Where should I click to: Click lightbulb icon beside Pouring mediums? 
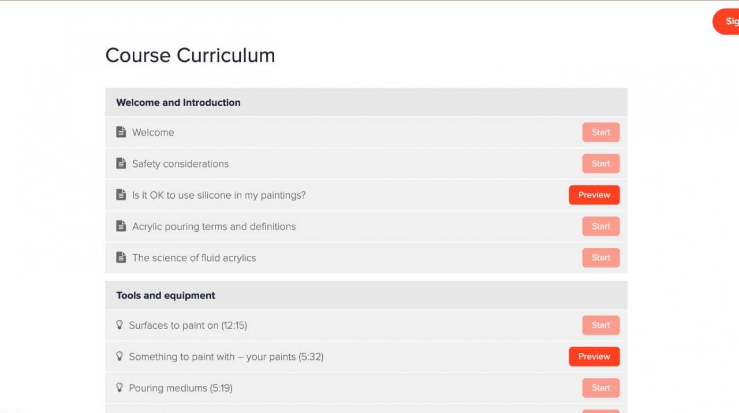[x=120, y=388]
